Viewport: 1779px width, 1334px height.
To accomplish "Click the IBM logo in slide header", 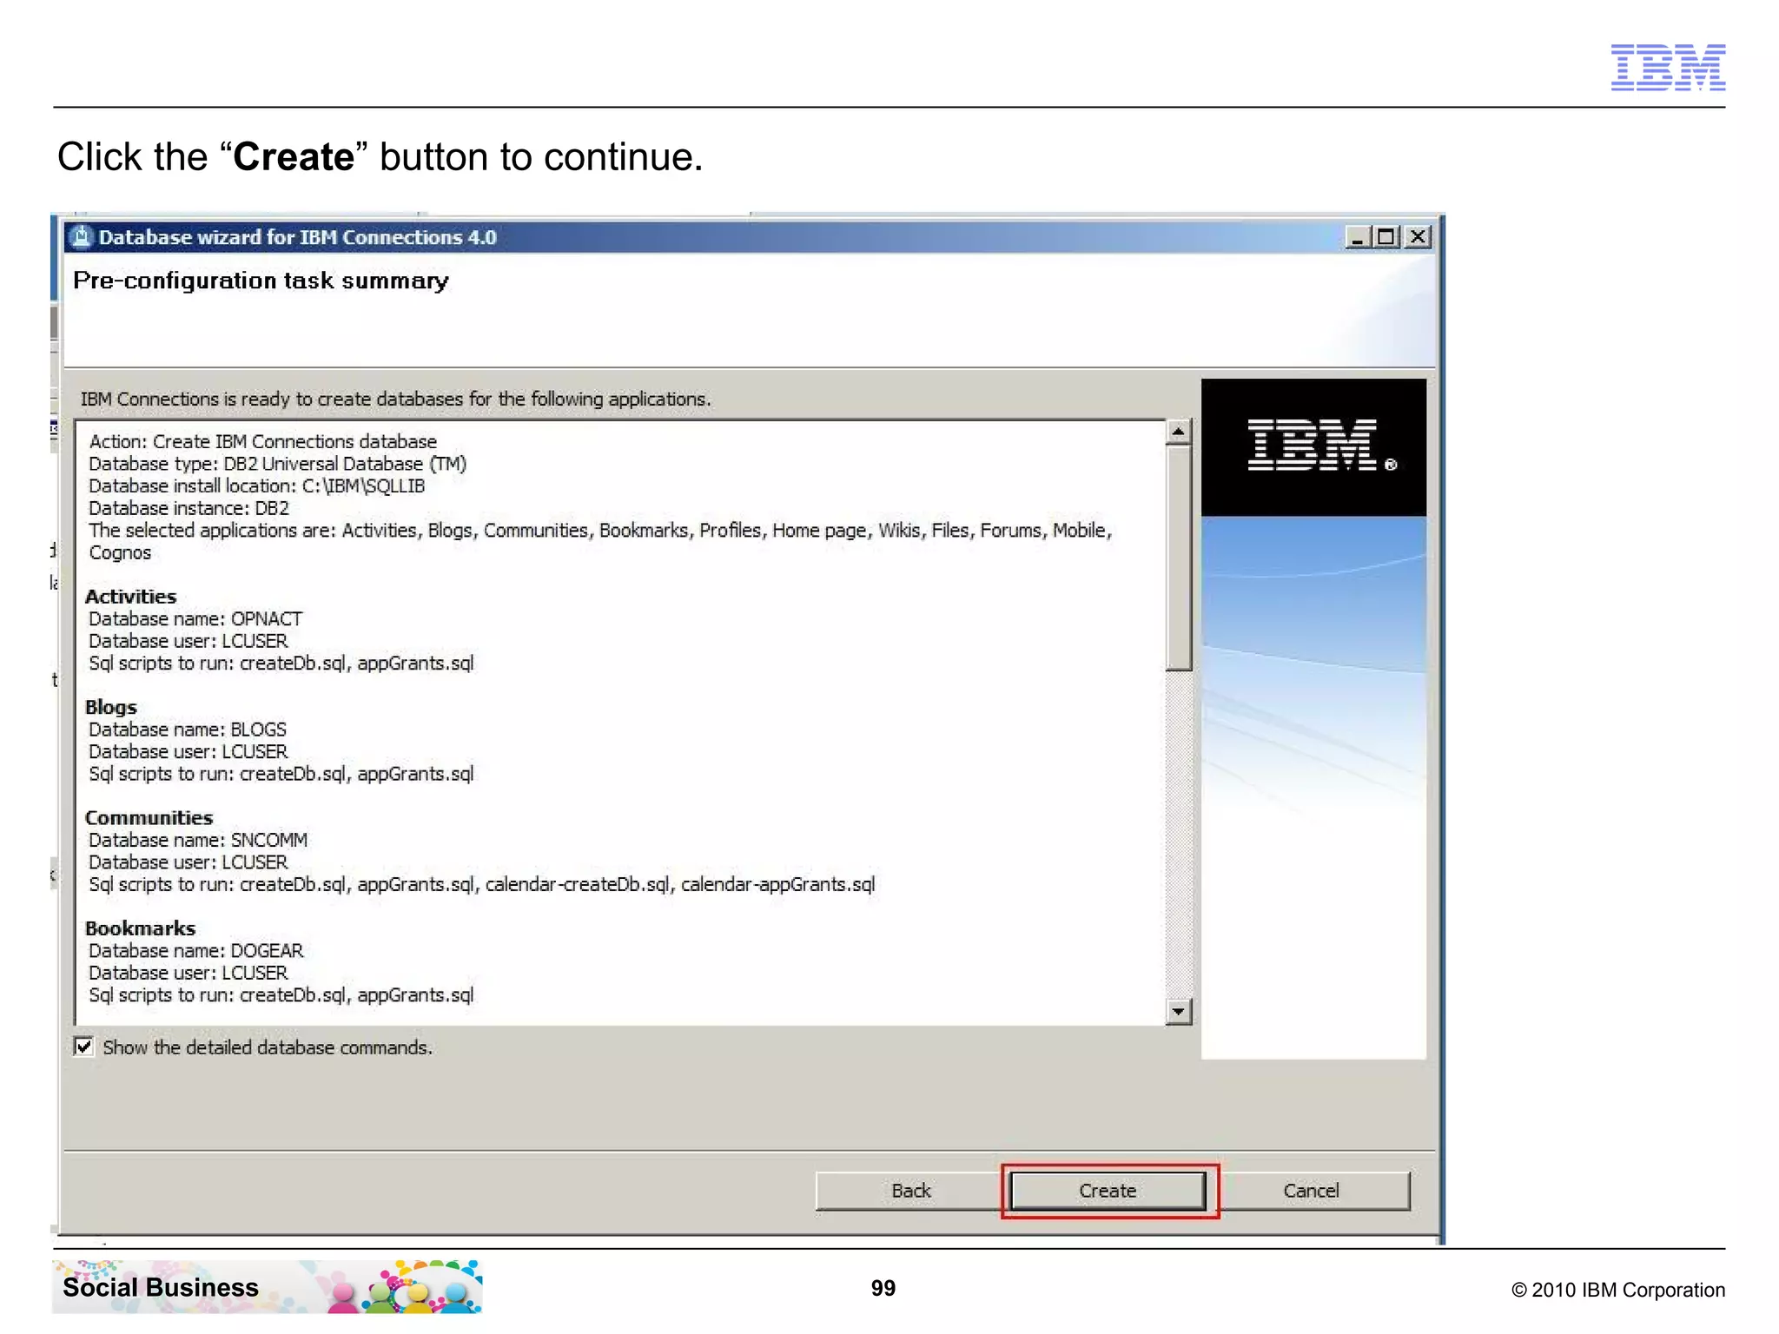I will pos(1668,67).
